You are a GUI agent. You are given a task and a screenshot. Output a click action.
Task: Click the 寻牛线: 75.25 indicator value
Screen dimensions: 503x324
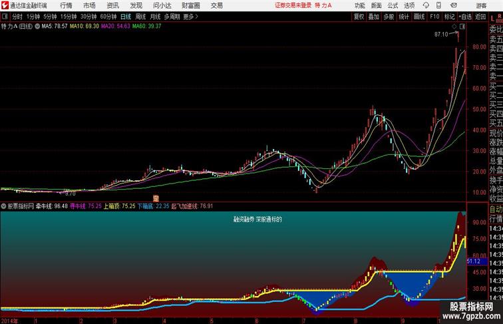click(86, 206)
